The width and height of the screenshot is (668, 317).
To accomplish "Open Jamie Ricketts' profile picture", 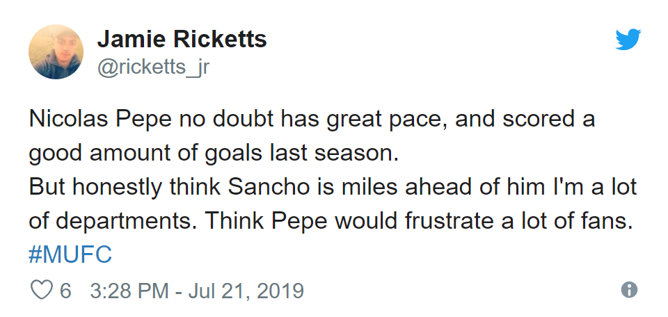I will pos(56,51).
